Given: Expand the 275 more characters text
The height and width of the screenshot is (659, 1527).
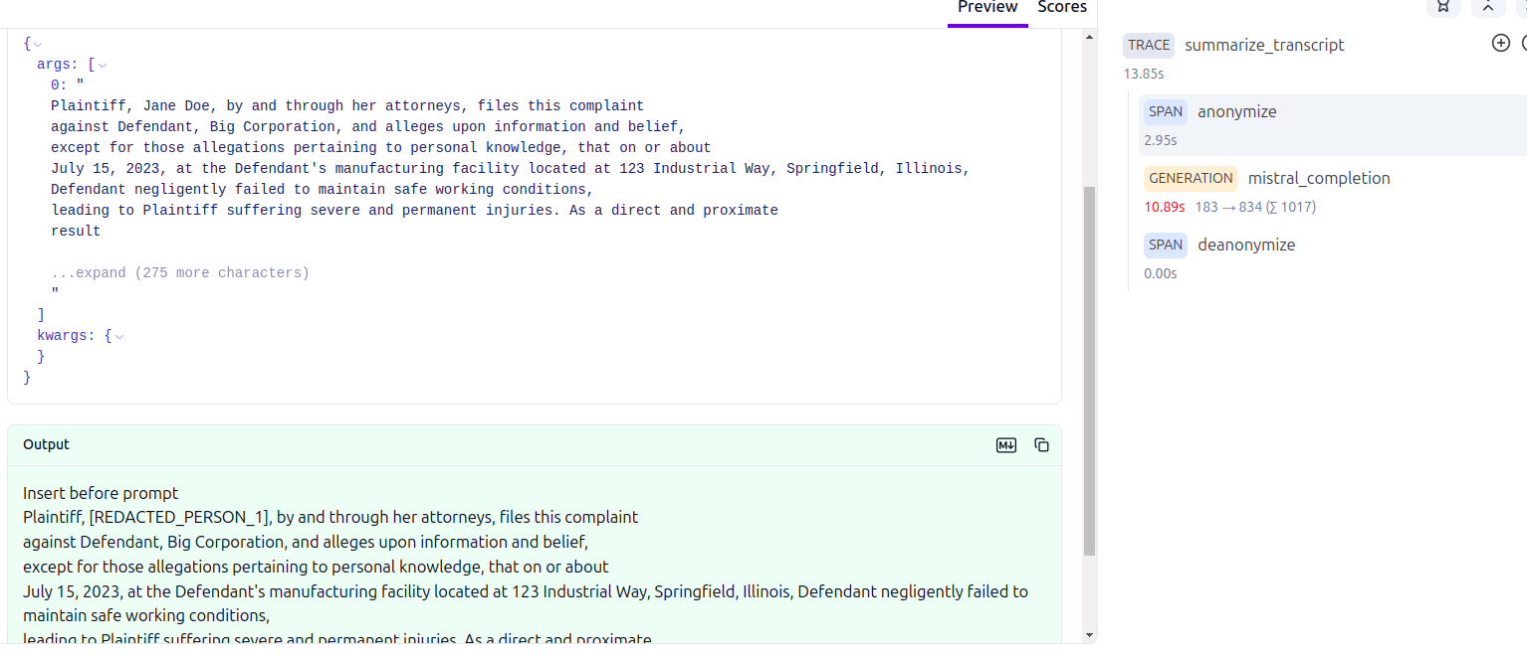Looking at the screenshot, I should point(180,273).
